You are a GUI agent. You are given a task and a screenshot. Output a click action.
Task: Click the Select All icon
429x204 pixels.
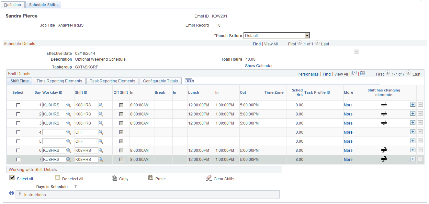12,178
